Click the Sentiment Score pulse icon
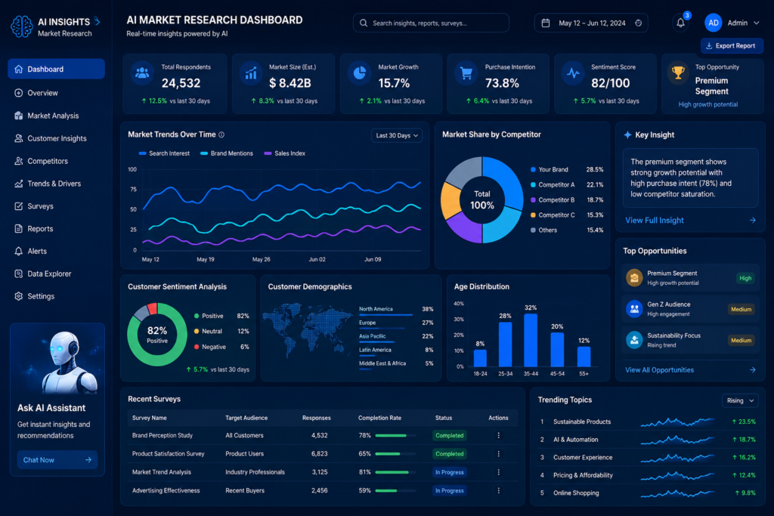This screenshot has height=516, width=774. [573, 73]
